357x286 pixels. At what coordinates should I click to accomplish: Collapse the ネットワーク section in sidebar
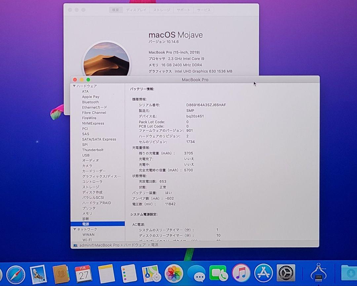74,229
